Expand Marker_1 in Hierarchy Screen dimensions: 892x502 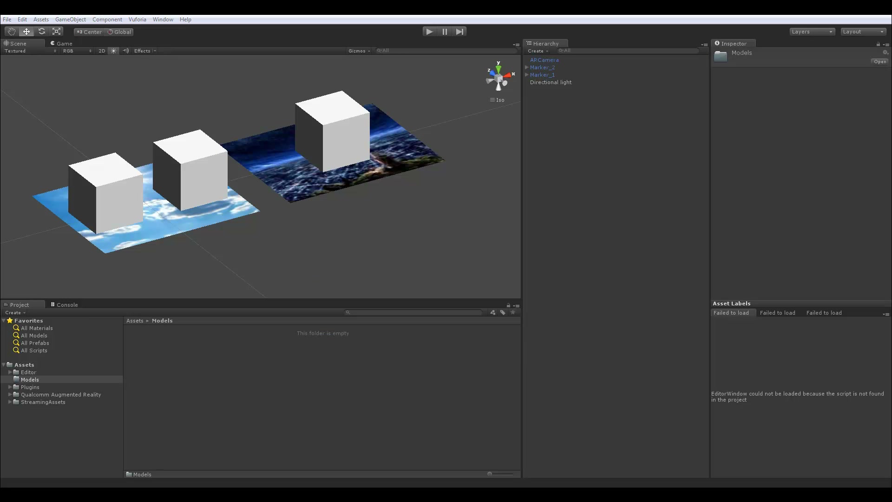click(x=527, y=75)
